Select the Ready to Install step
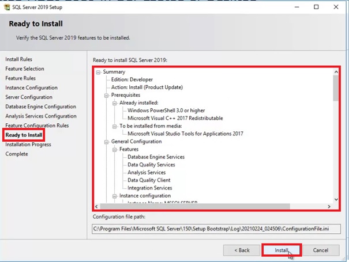Screen dimensions: 349x262 (24, 135)
